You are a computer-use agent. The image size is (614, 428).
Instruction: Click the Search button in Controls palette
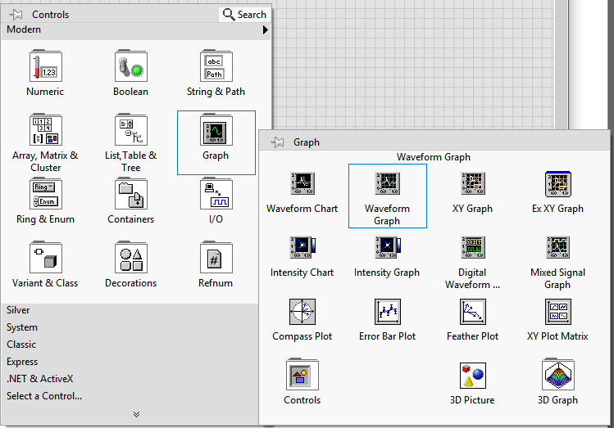[x=244, y=14]
